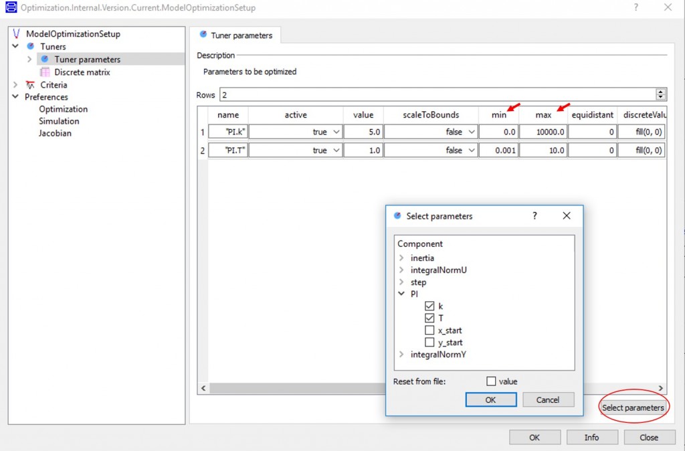Screen dimensions: 685x451
Task: Click the "PI.T" name cell
Action: pyautogui.click(x=228, y=151)
